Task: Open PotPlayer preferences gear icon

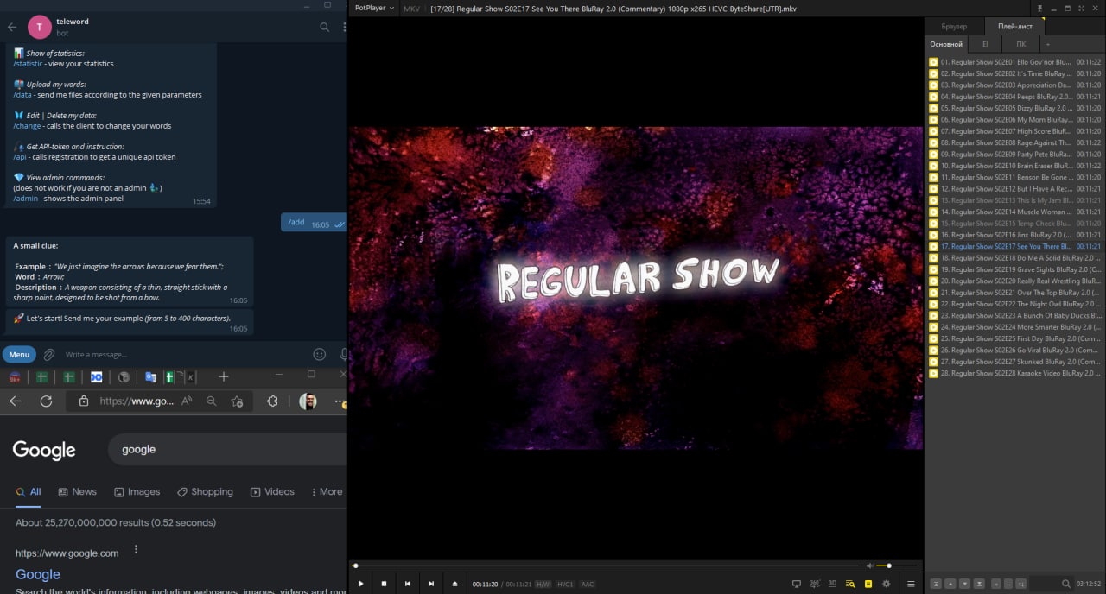Action: (x=886, y=584)
